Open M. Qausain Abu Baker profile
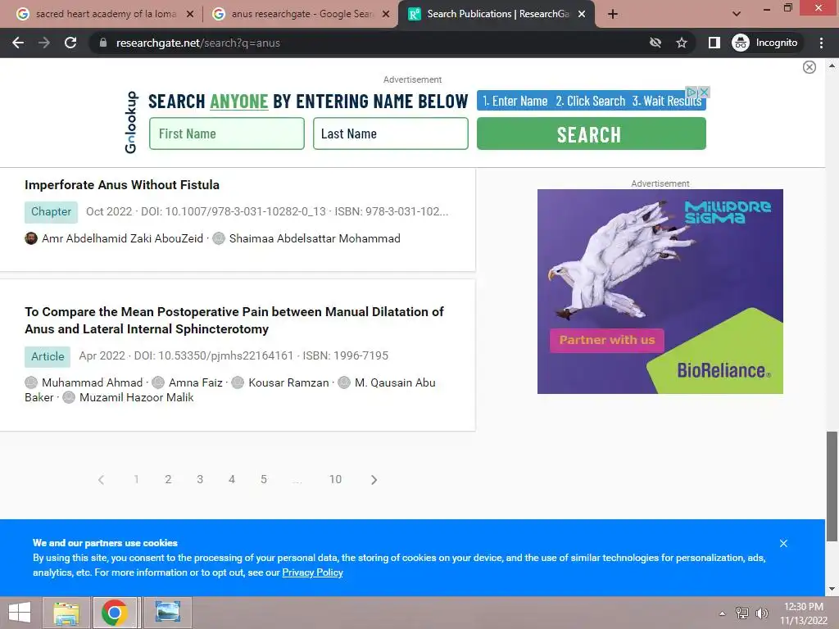839x629 pixels. coord(395,383)
